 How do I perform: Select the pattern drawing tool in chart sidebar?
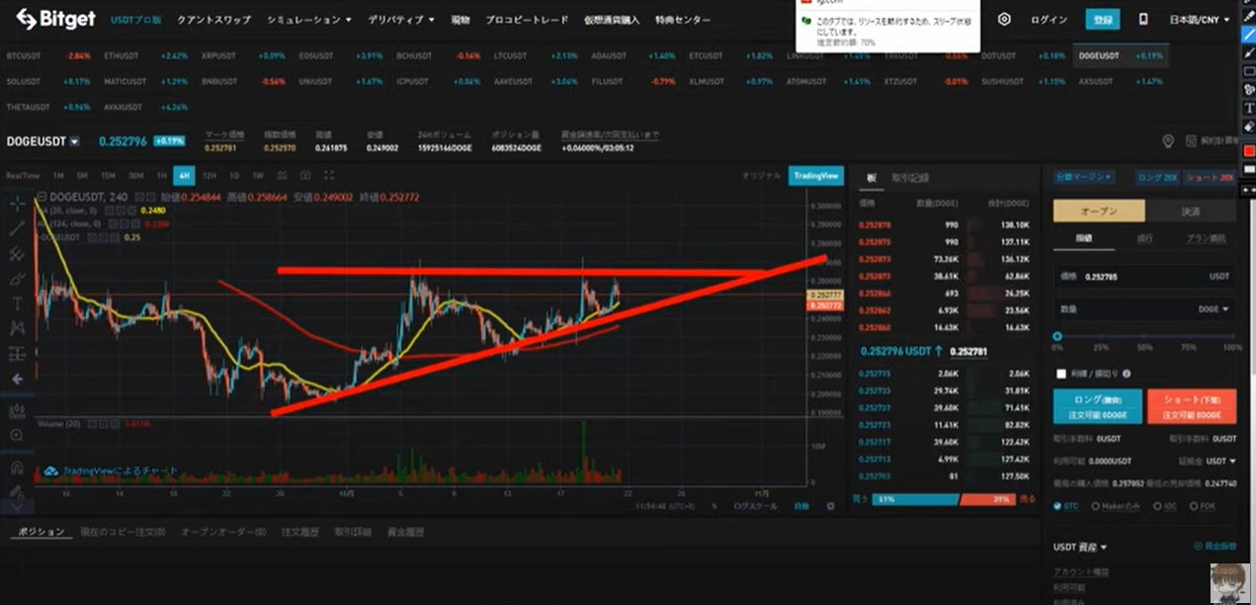[x=17, y=328]
